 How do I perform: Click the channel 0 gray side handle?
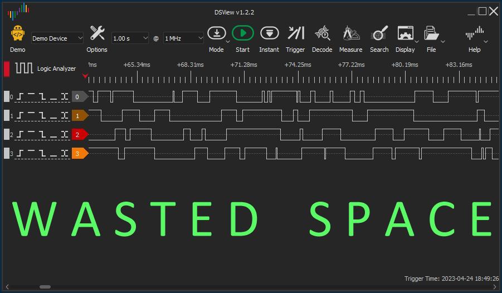pyautogui.click(x=6, y=96)
